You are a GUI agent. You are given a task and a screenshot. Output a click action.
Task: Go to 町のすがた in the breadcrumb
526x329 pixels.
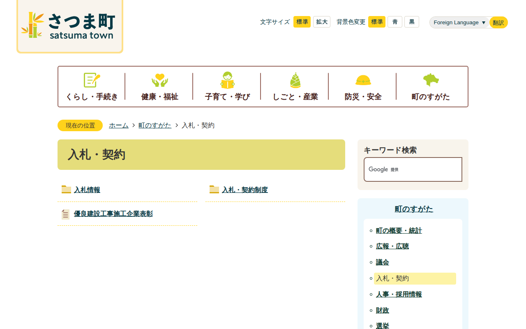155,125
